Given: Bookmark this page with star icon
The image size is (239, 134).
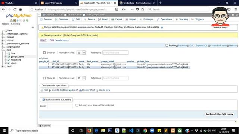Looking at the screenshot, I should pyautogui.click(x=143, y=9).
